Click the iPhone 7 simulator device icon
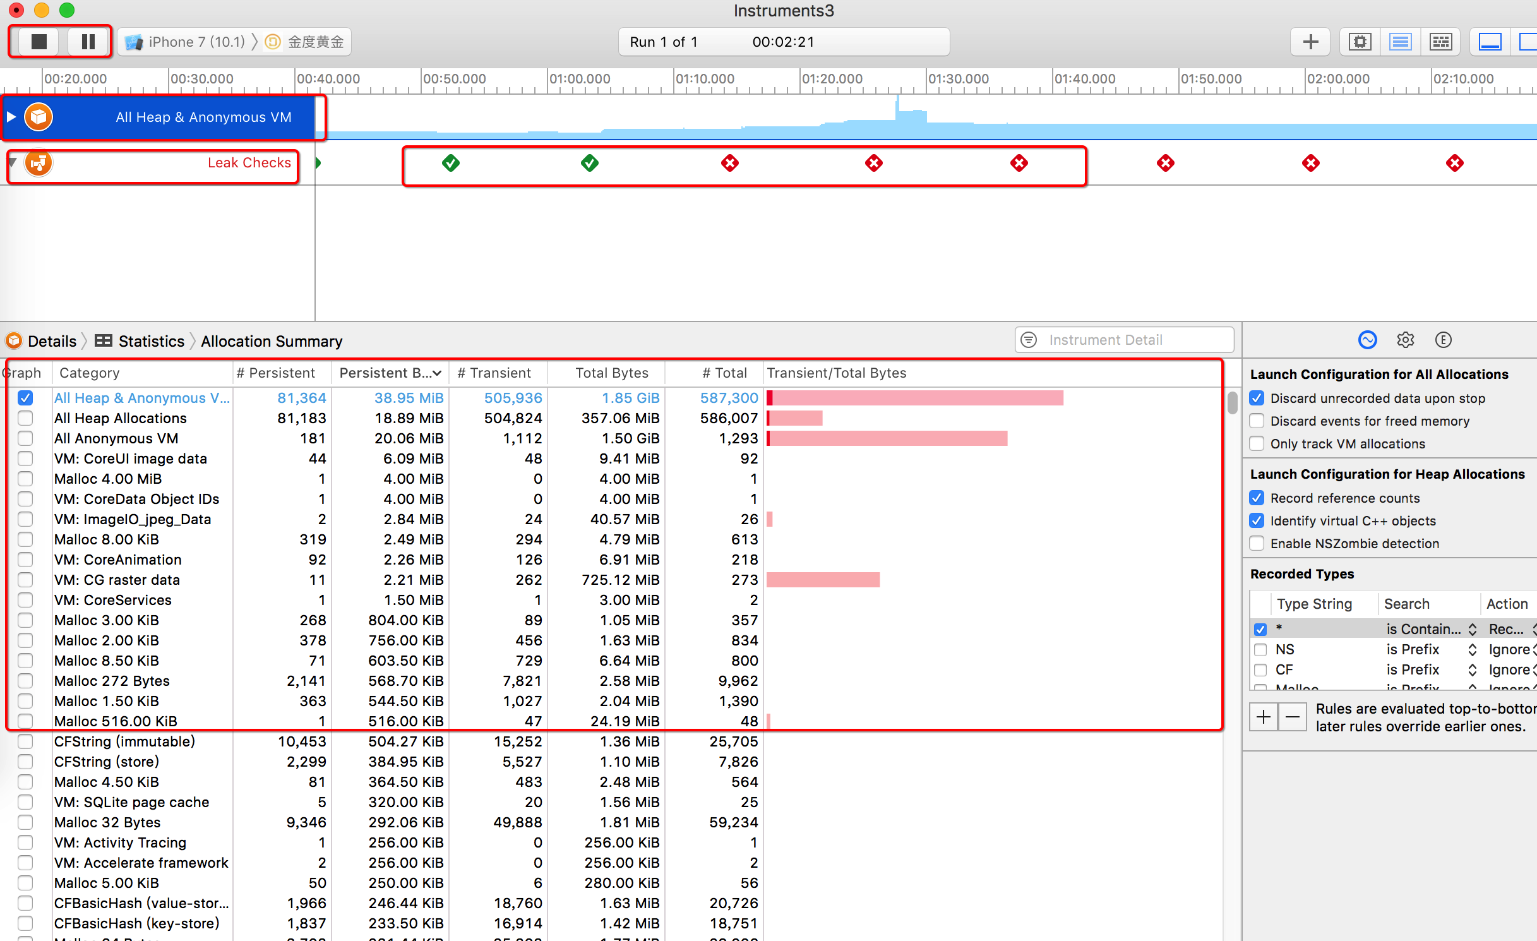 click(134, 42)
